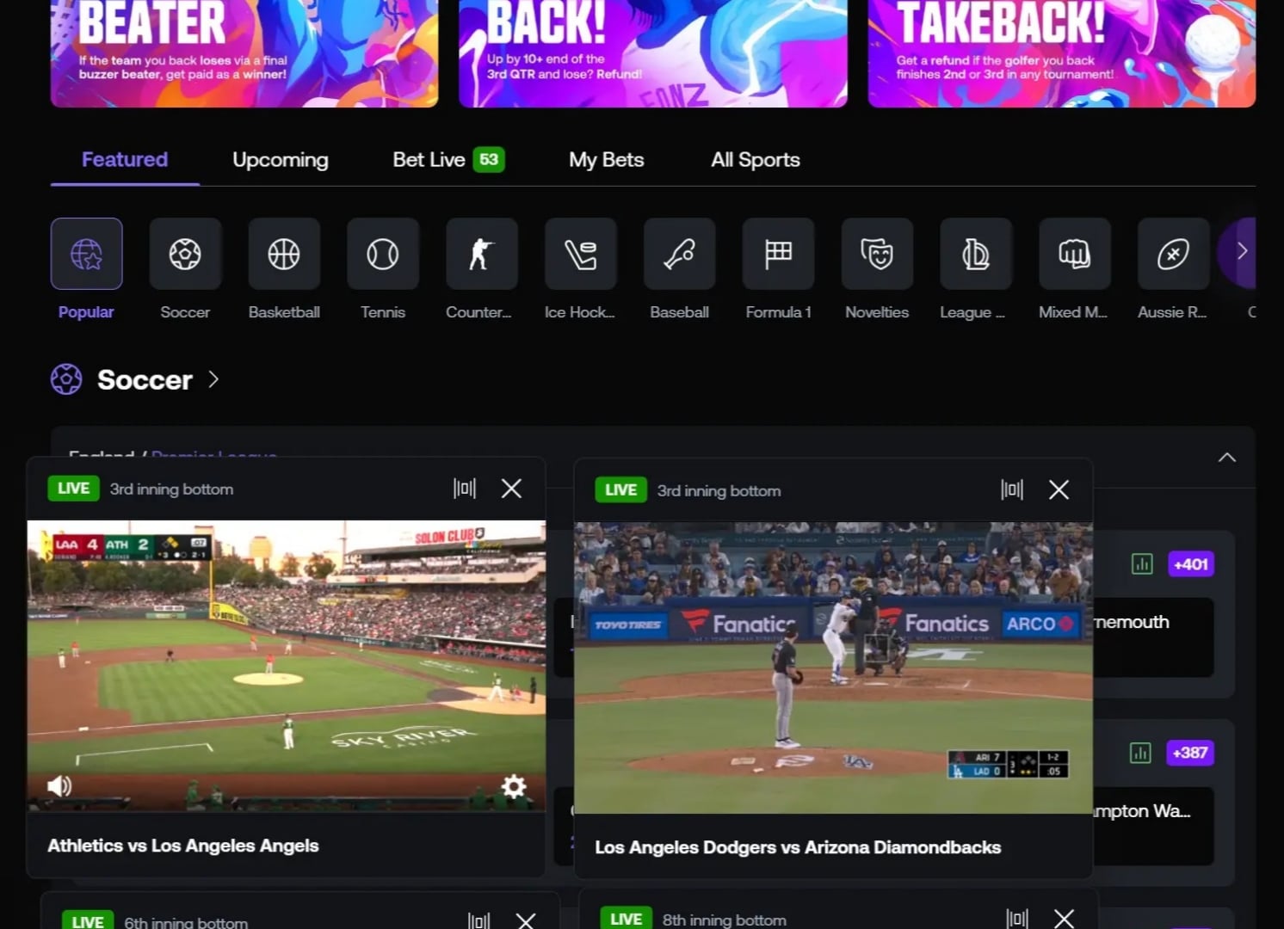
Task: Pick the Tennis category icon
Action: pyautogui.click(x=383, y=254)
